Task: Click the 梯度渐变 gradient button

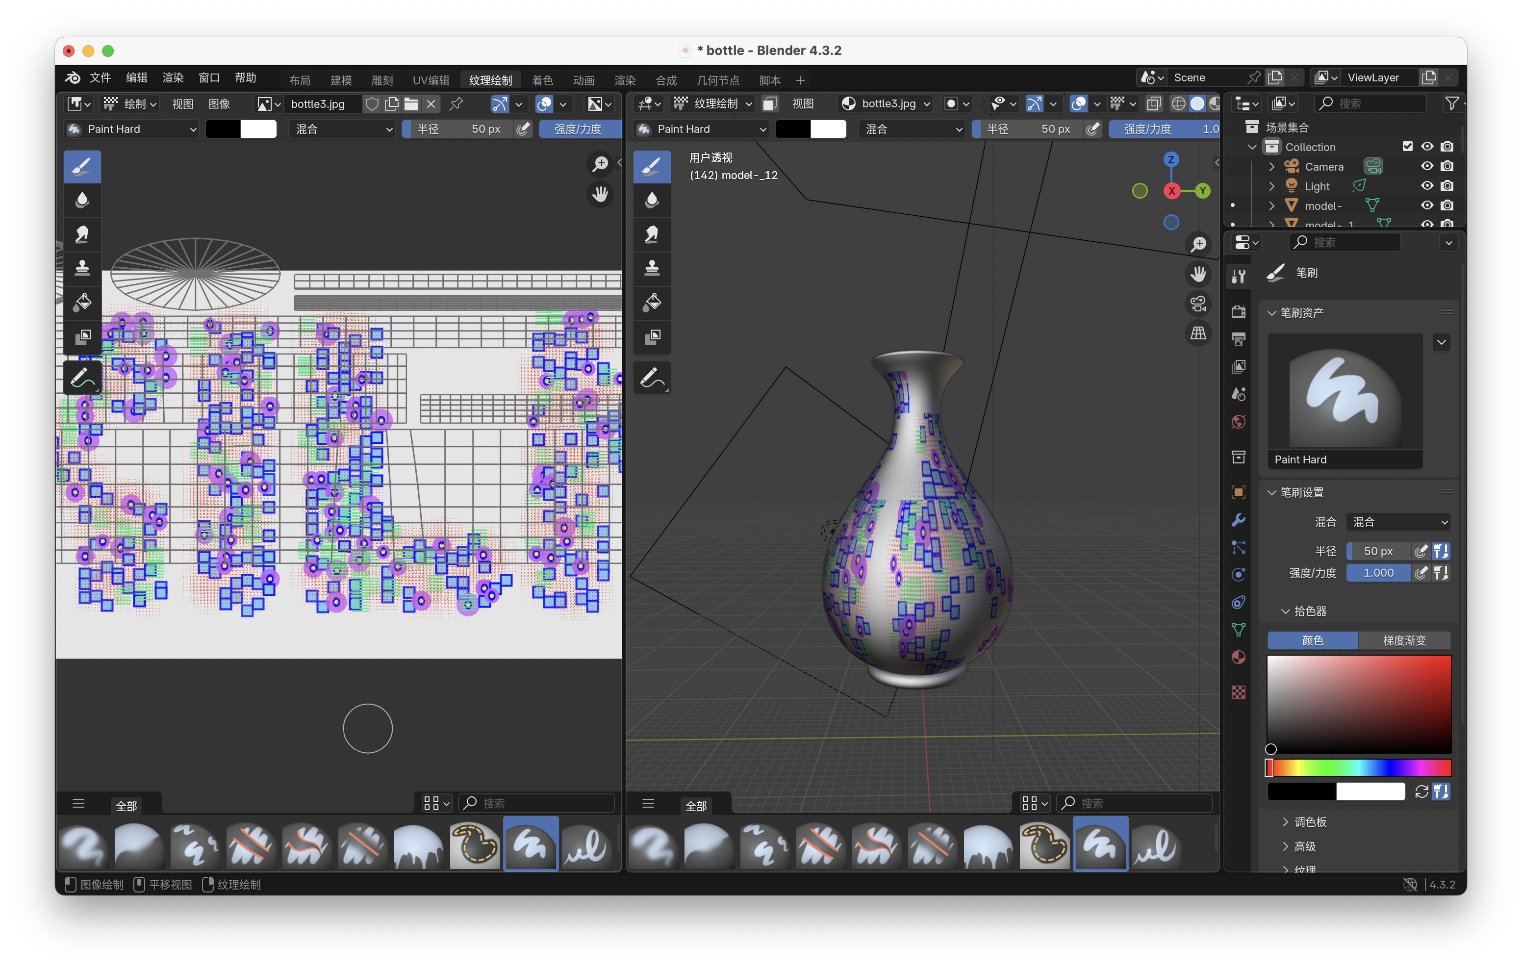Action: click(1404, 640)
